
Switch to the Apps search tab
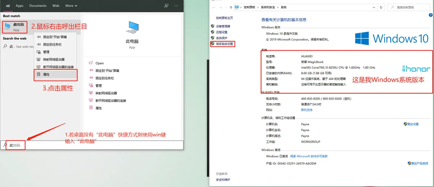[20, 6]
